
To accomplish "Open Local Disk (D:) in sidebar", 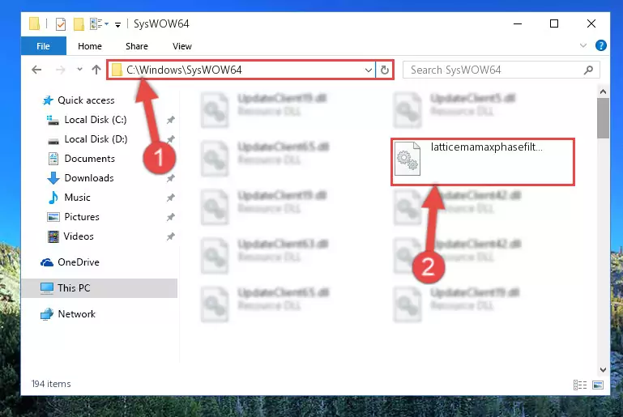I will (x=96, y=139).
